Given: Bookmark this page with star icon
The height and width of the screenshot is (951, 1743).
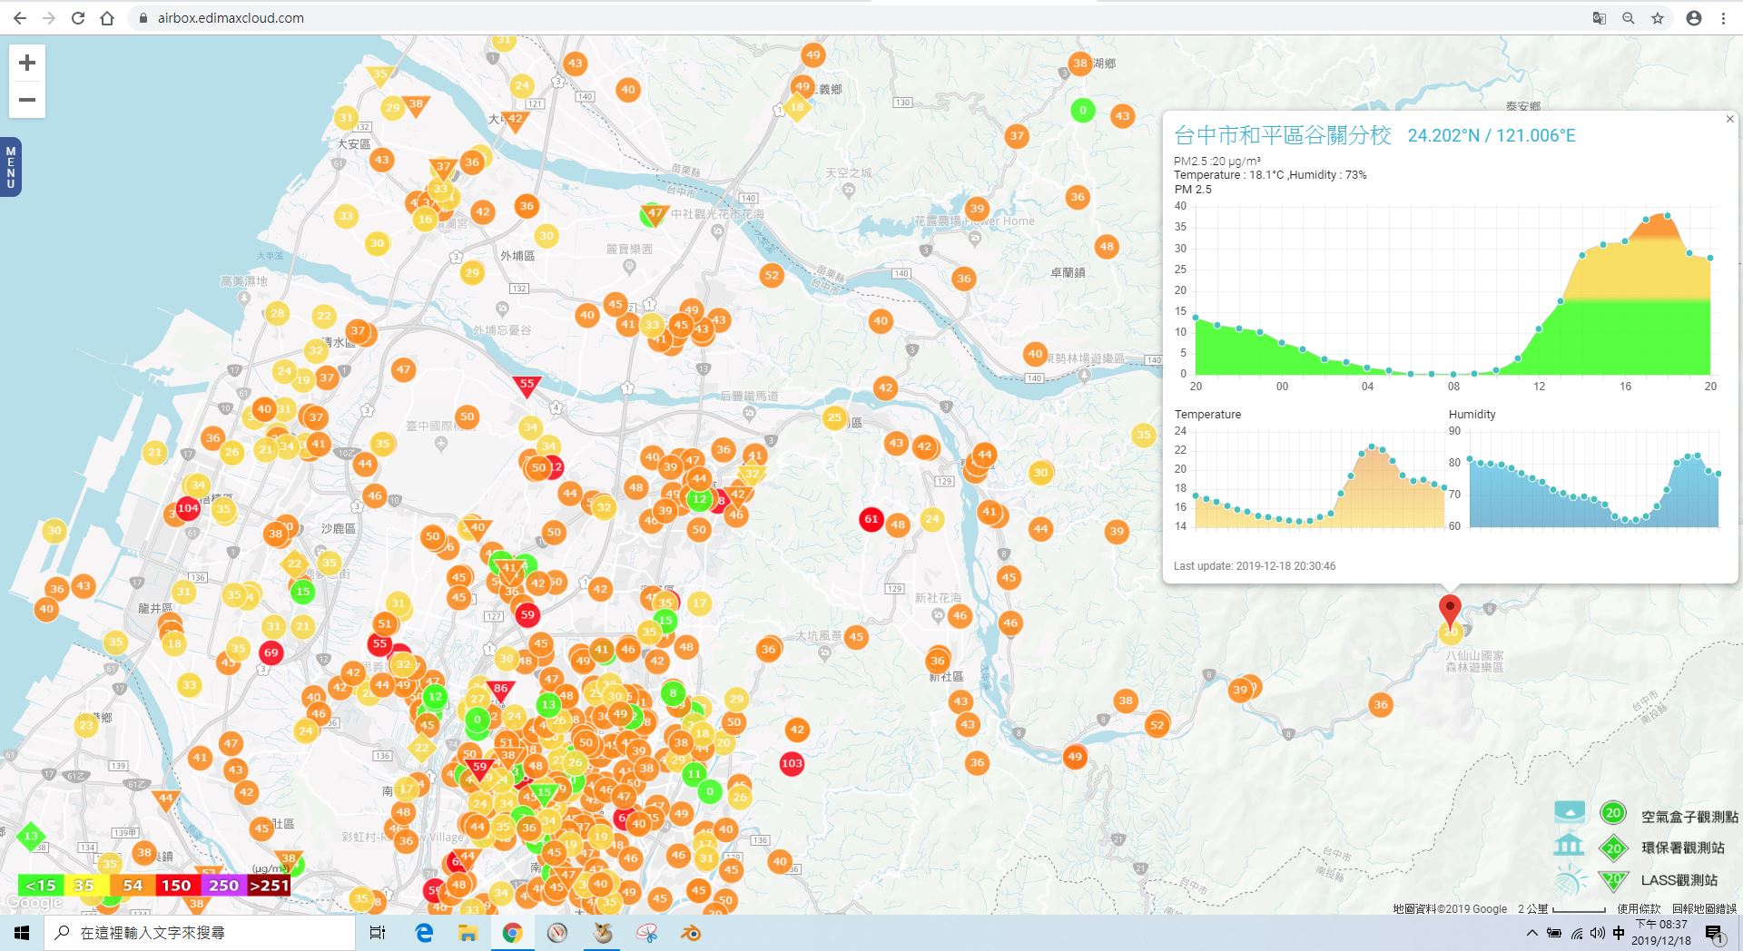Looking at the screenshot, I should pyautogui.click(x=1658, y=18).
